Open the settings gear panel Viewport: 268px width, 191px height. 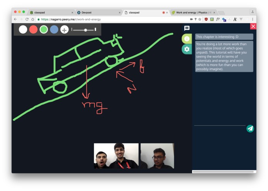(x=187, y=49)
